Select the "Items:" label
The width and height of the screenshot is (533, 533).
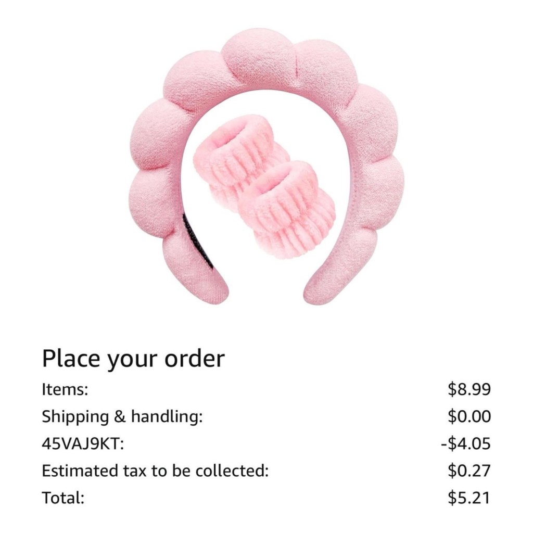click(65, 389)
